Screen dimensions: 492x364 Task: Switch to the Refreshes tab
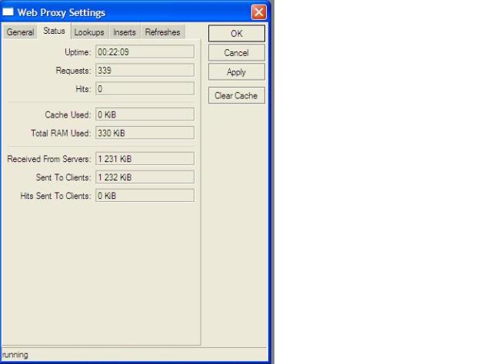click(x=162, y=32)
